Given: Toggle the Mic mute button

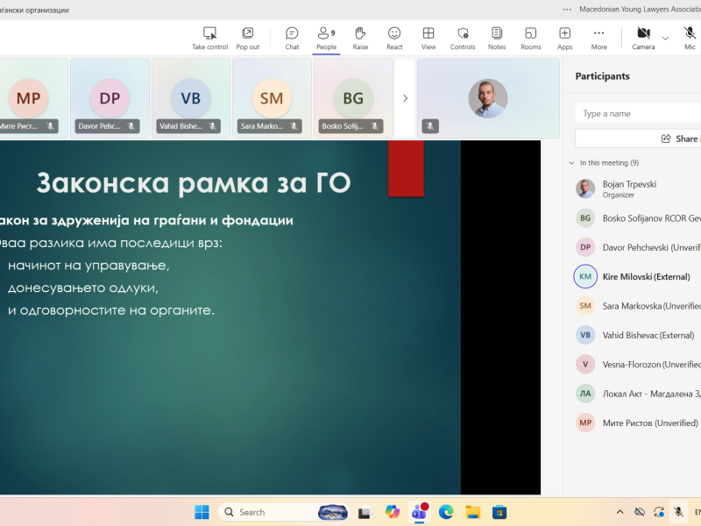Looking at the screenshot, I should (690, 38).
